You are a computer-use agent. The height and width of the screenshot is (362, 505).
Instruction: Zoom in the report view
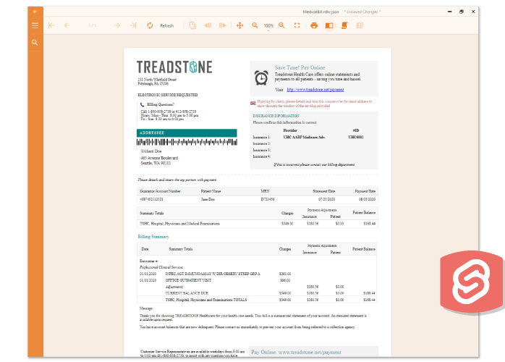(282, 25)
